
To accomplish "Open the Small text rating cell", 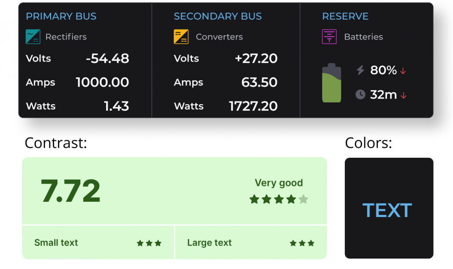I will tap(98, 243).
